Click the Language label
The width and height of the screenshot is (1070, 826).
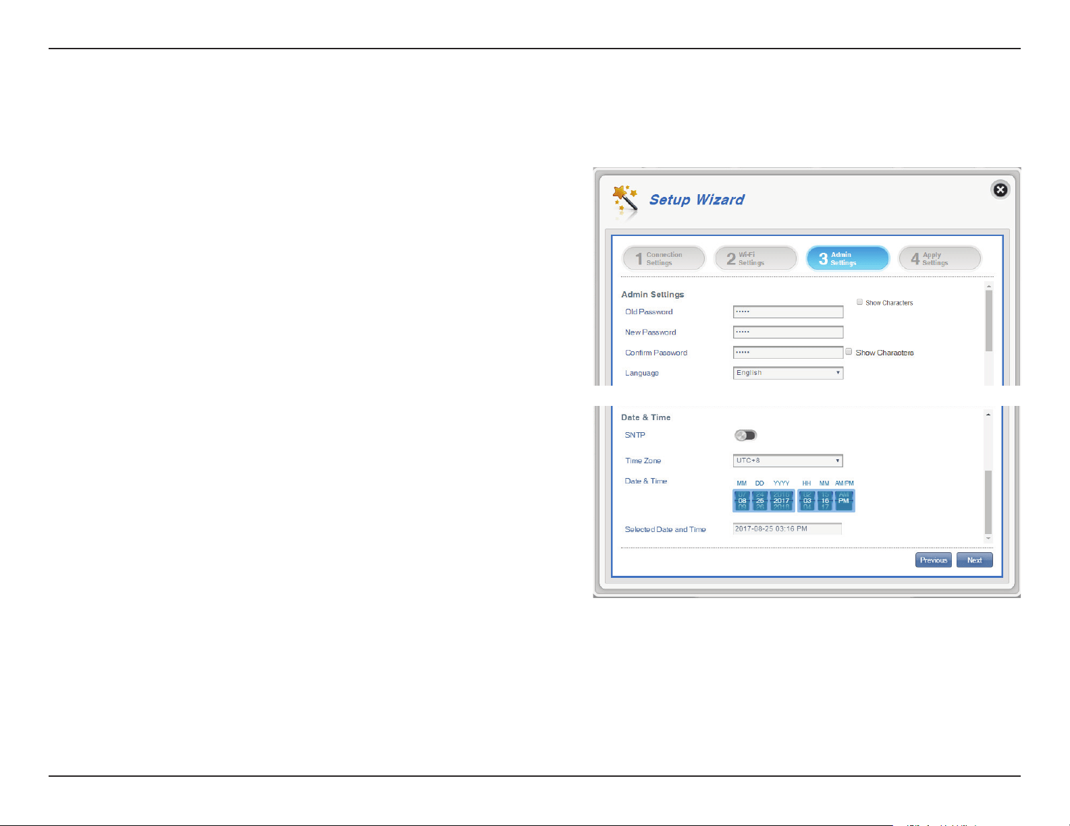pyautogui.click(x=642, y=373)
